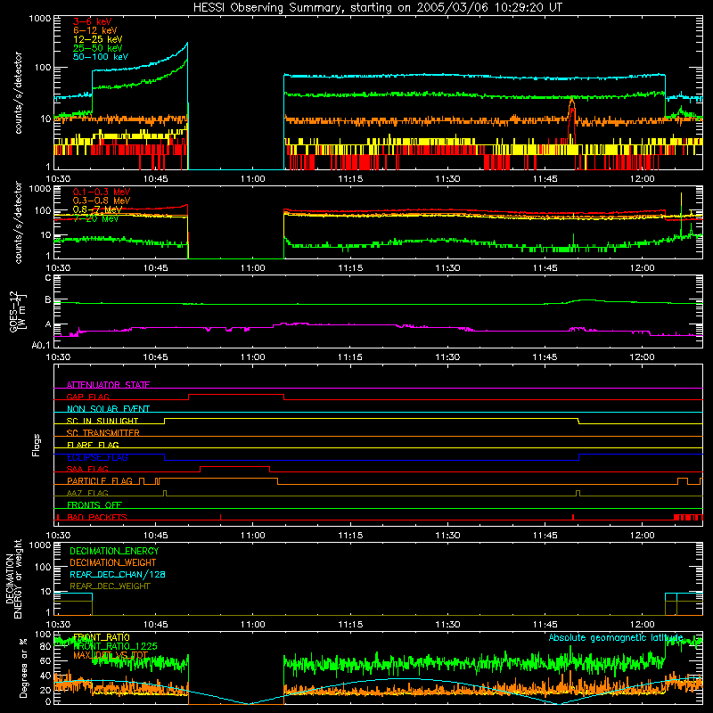Select the NON_SOLAR_EVENT flag label
The width and height of the screenshot is (713, 713).
tap(108, 409)
